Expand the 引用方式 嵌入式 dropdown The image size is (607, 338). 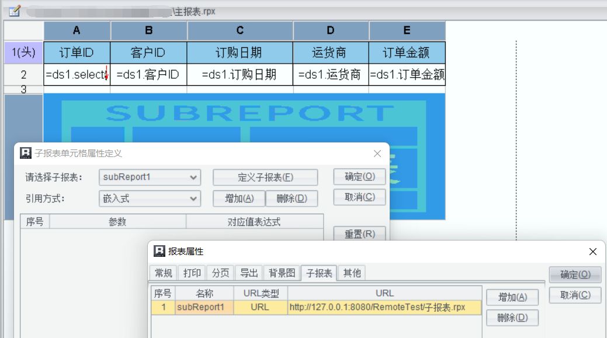(150, 198)
